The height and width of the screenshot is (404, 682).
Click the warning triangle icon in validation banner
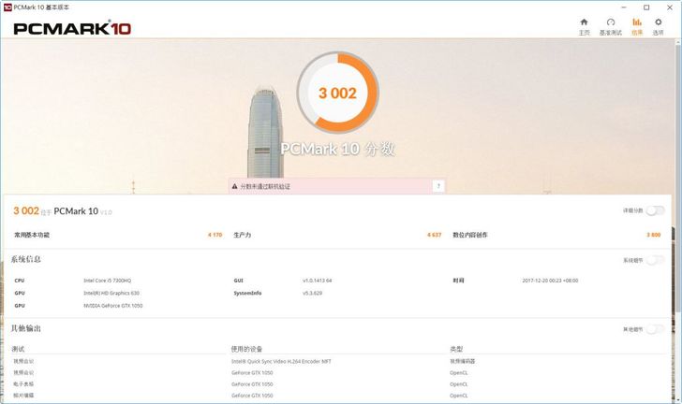tap(235, 186)
